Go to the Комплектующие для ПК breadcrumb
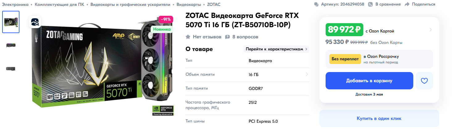Image resolution: width=454 pixels, height=132 pixels. point(59,4)
